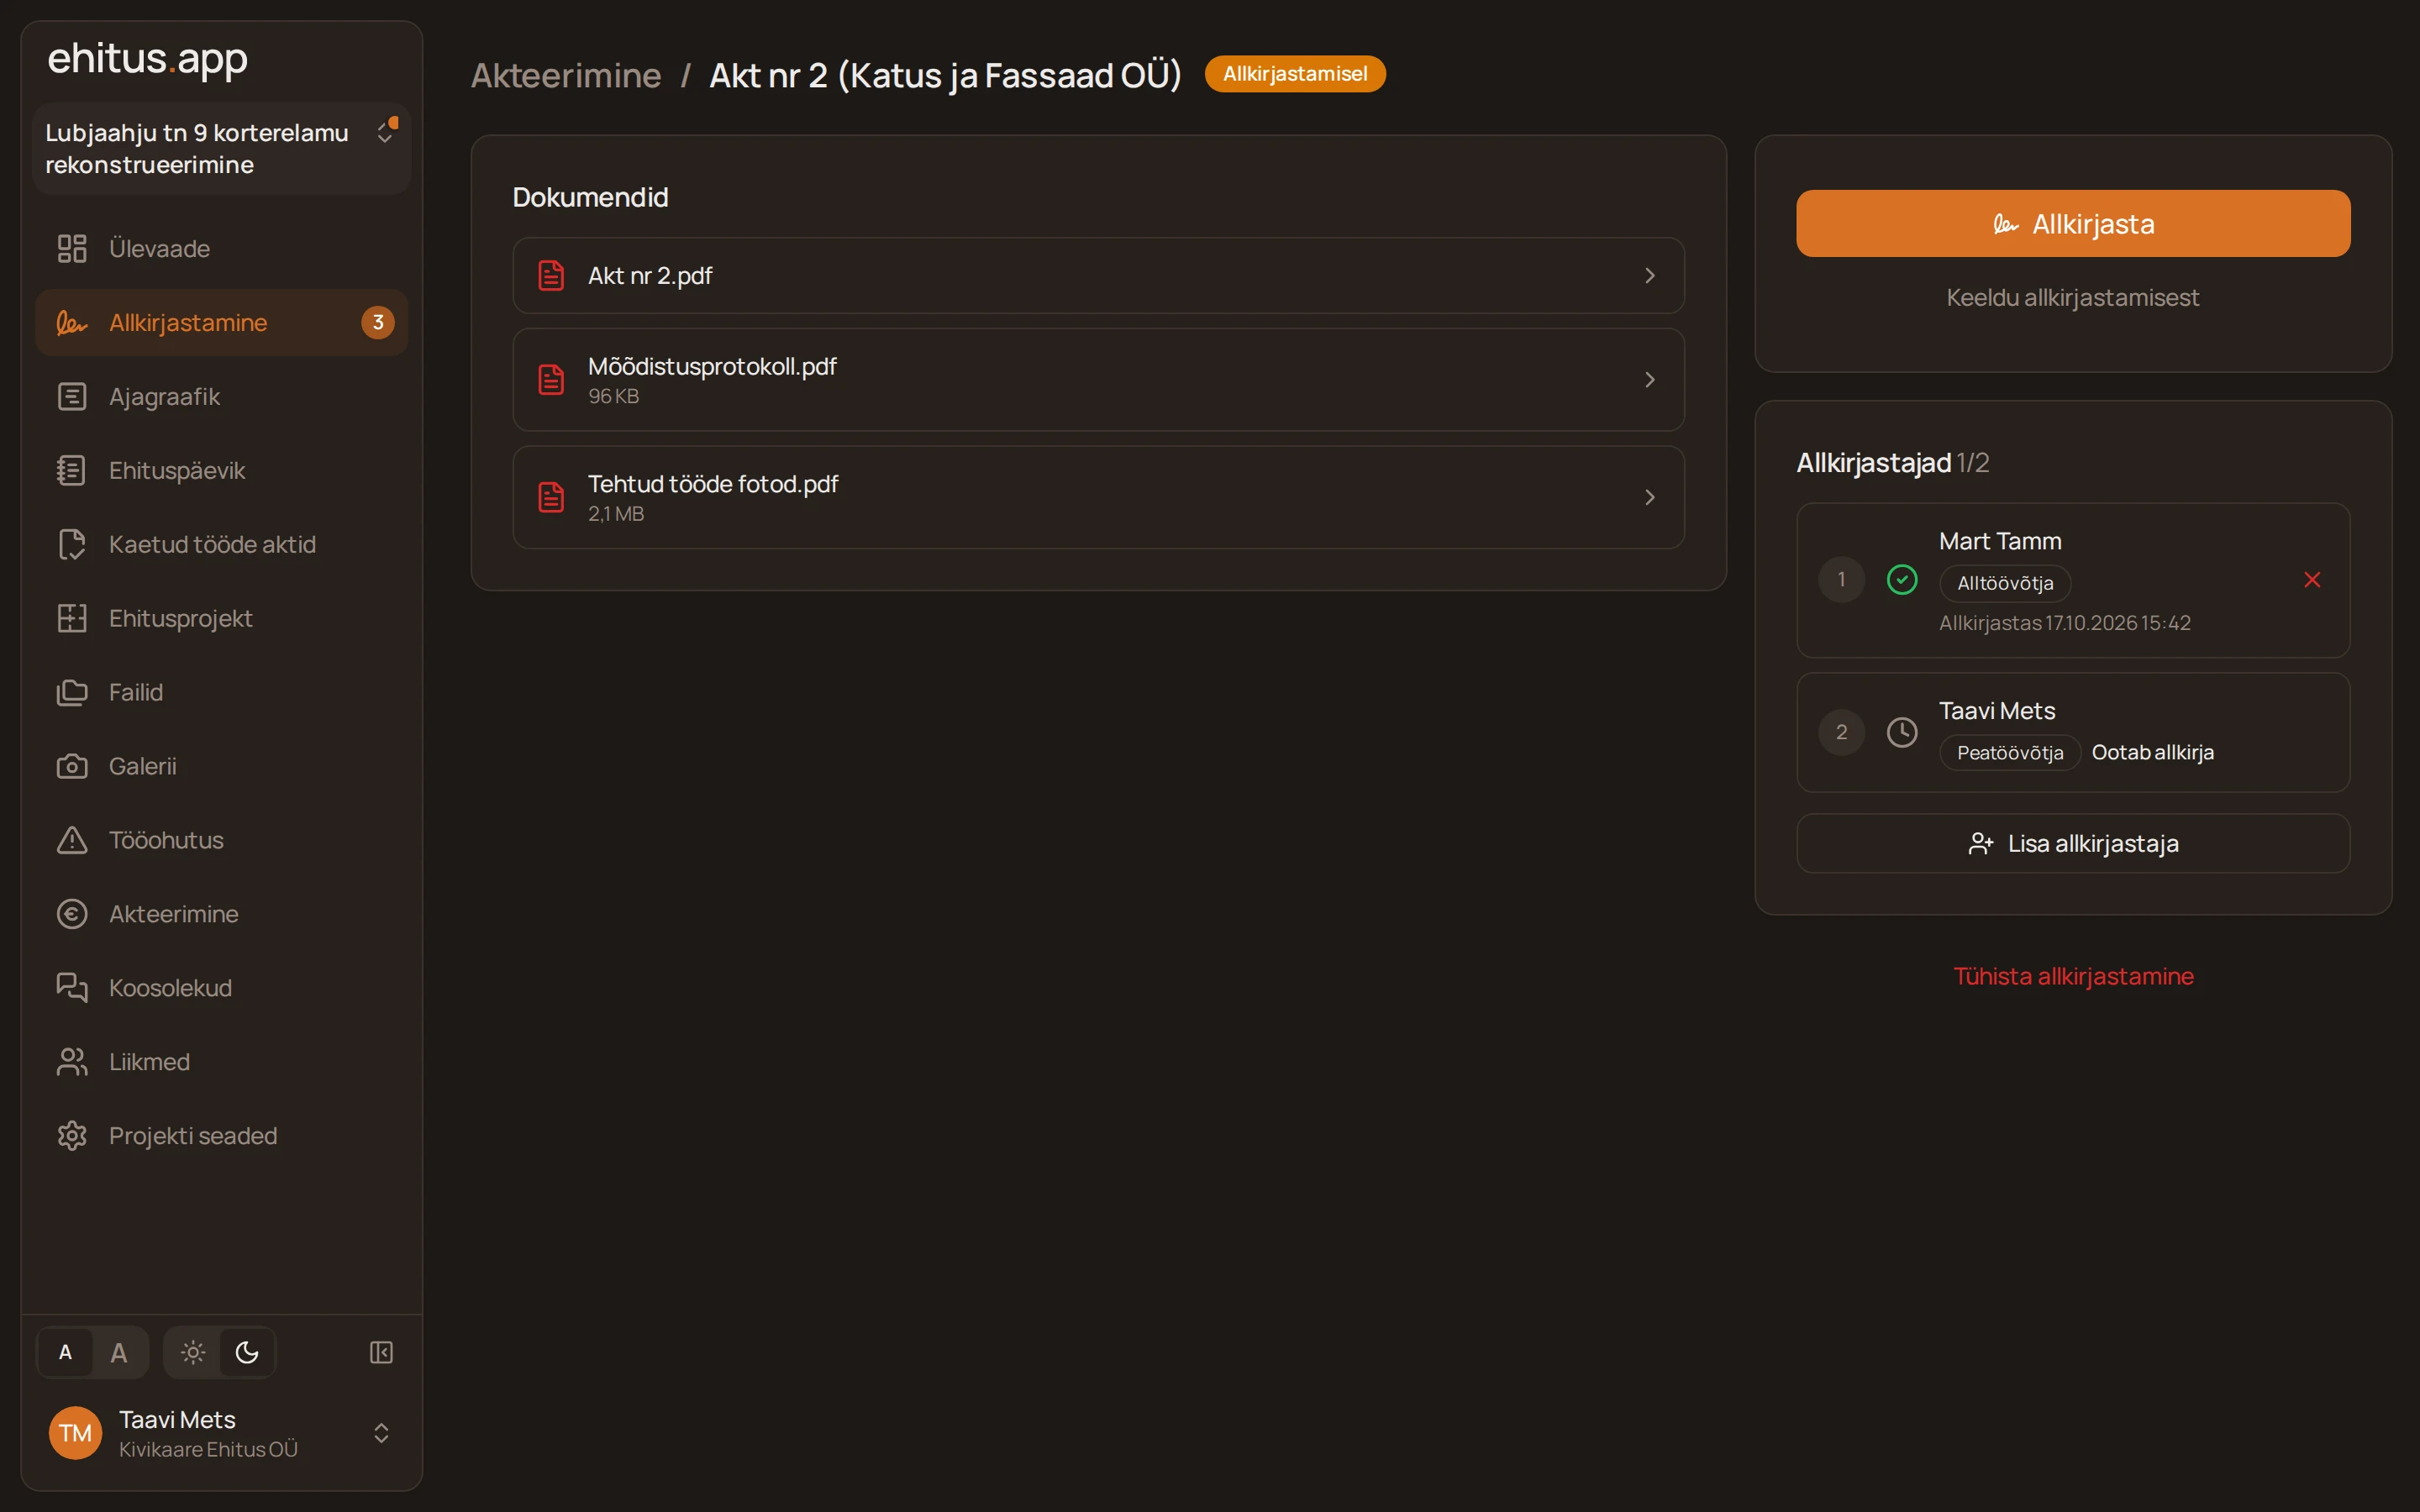Click the orange Allkirjasta button

click(x=2073, y=223)
